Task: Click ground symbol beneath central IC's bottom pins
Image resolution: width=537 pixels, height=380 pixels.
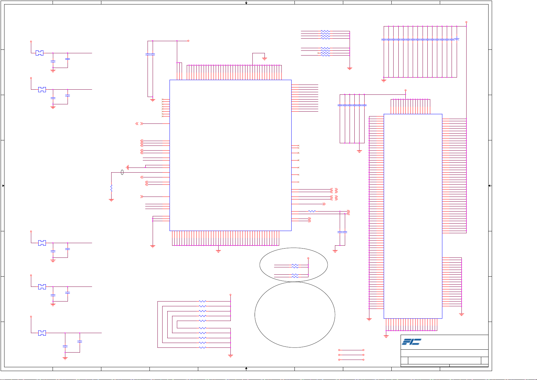Action: (218, 251)
